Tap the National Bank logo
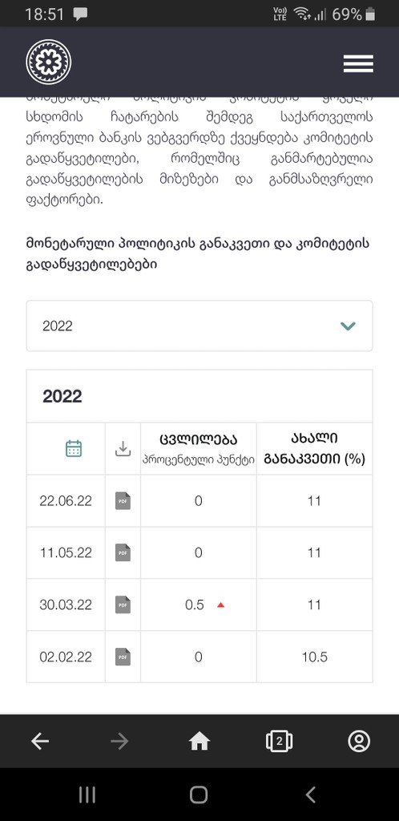Screen dimensions: 399x821 (x=49, y=62)
